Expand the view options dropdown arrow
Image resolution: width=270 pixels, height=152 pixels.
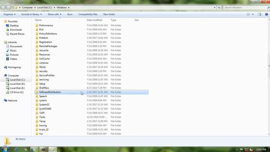[x=253, y=14]
